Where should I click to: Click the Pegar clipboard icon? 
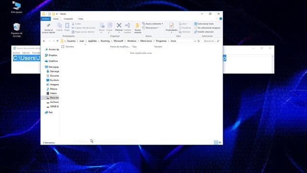(x=67, y=25)
